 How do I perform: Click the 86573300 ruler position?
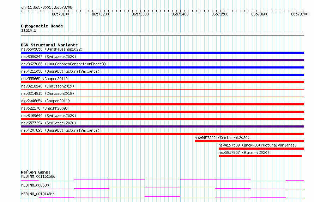140,14
